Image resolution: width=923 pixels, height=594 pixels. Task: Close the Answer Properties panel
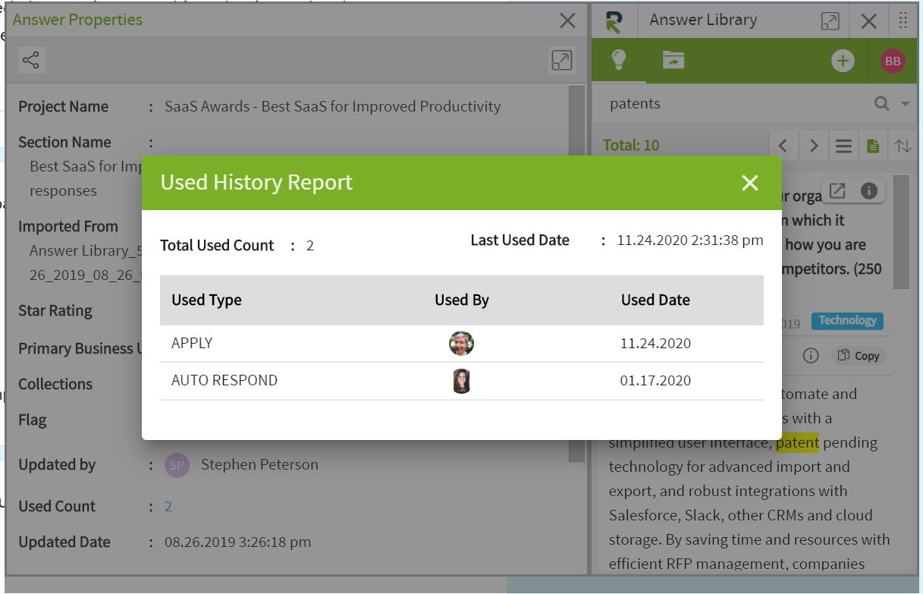[567, 20]
